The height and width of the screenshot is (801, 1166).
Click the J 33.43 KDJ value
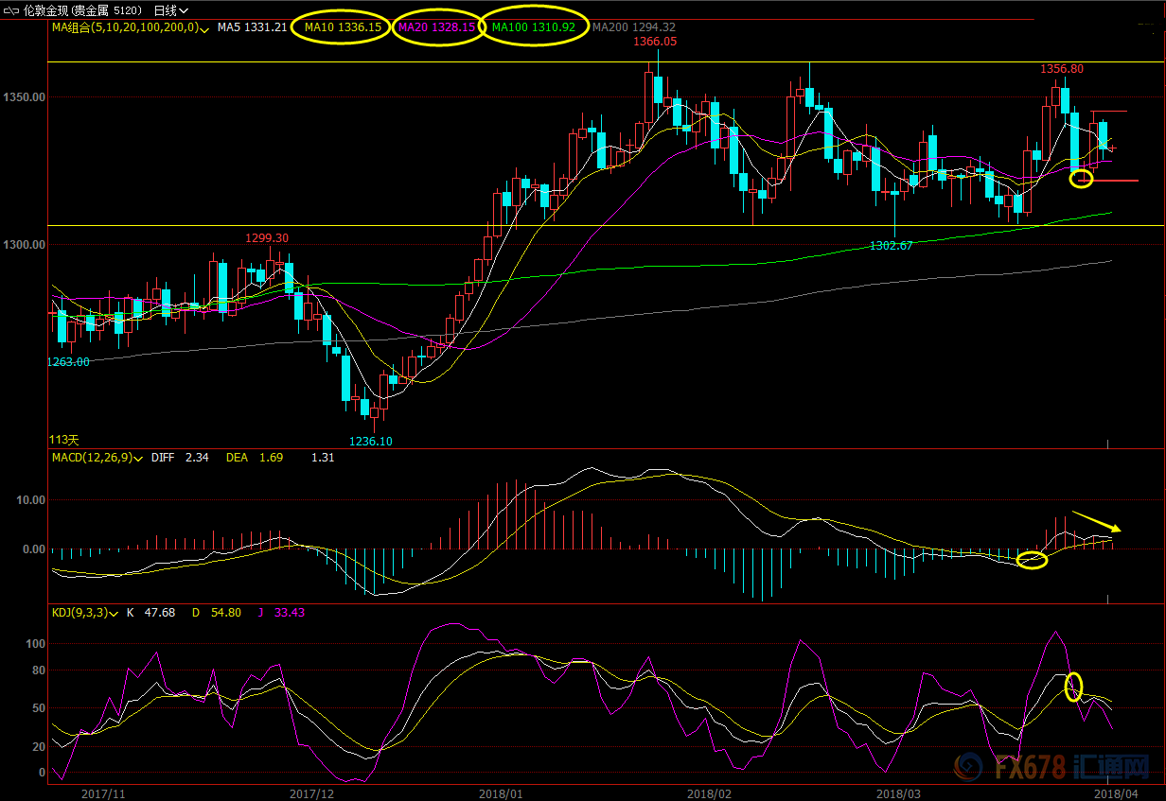click(282, 613)
